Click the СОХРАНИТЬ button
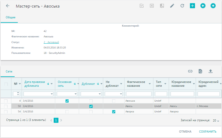This screenshot has width=222, height=138. tap(208, 131)
